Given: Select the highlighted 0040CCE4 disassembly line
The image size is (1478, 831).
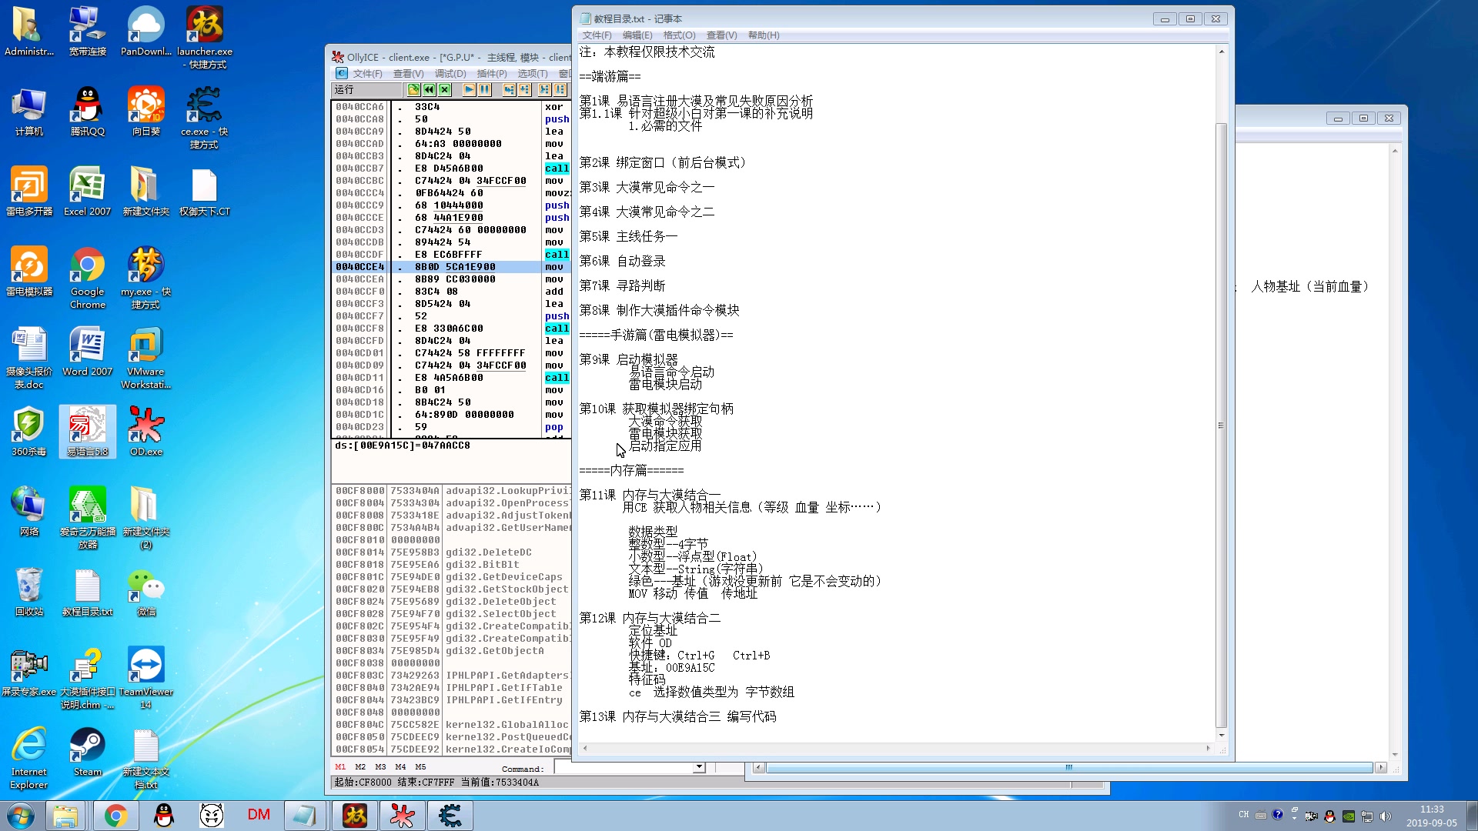Looking at the screenshot, I should [x=454, y=267].
